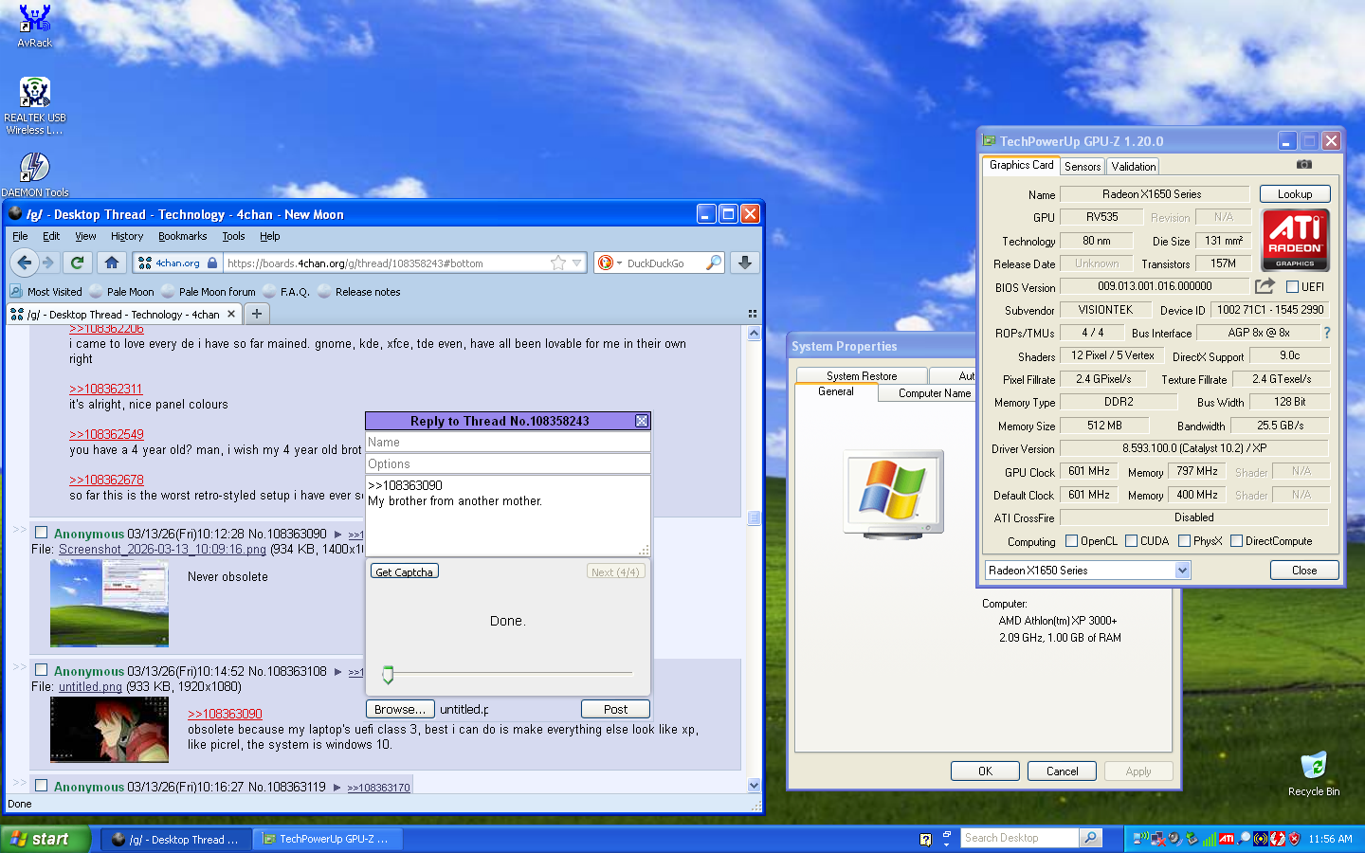Open the URL bar history dropdown arrow
This screenshot has height=853, width=1365.
(576, 263)
